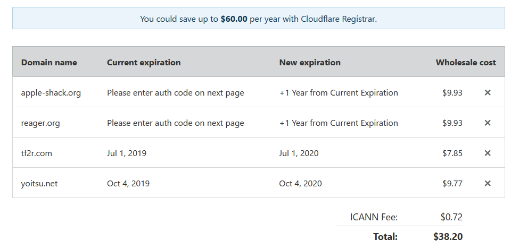Click the Wholesale cost column header
Screen dimensions: 511x249
(x=466, y=63)
